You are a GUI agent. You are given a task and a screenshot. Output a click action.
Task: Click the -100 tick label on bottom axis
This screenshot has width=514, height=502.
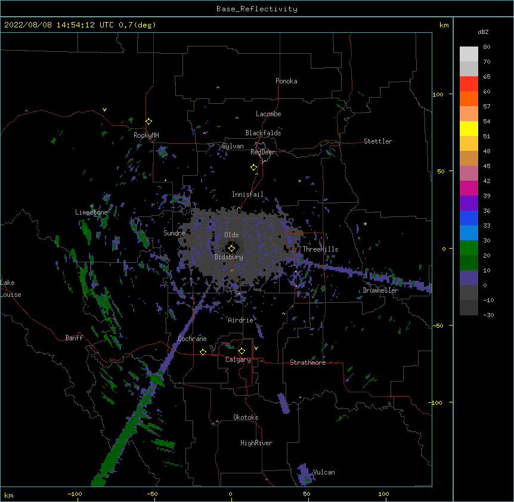point(75,494)
